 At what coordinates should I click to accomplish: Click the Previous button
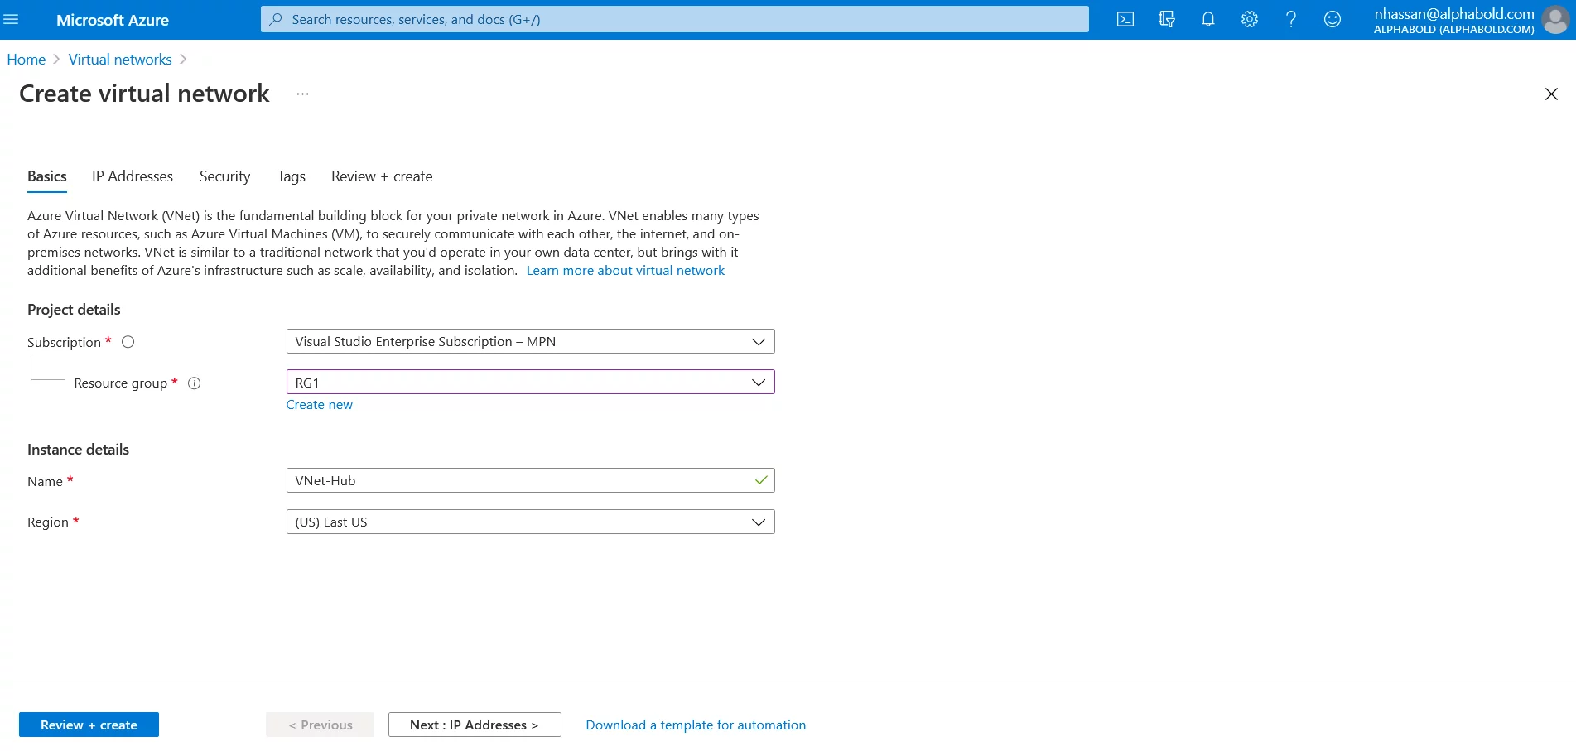click(320, 725)
